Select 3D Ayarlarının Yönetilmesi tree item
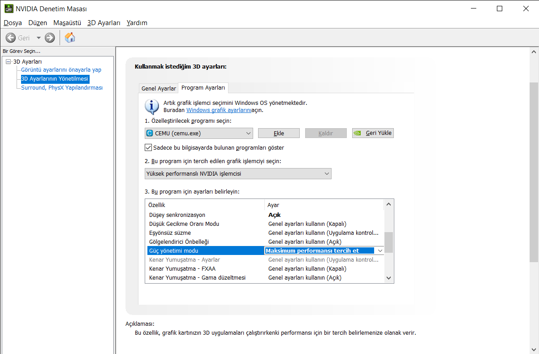The width and height of the screenshot is (539, 354). [x=55, y=79]
